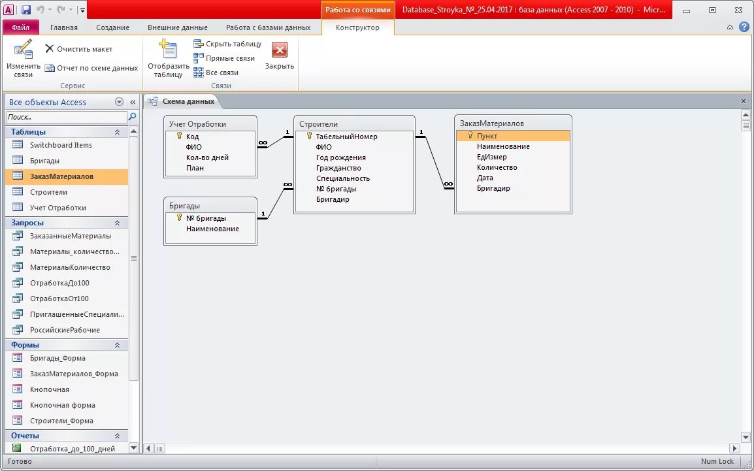The width and height of the screenshot is (754, 471).
Task: Select the ЗаказанныеМатериалы query
Action: point(67,236)
